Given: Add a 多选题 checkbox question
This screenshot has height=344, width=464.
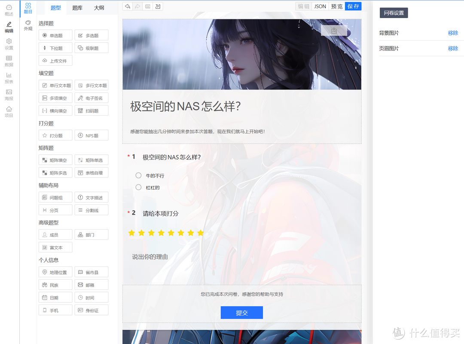Looking at the screenshot, I should [91, 36].
